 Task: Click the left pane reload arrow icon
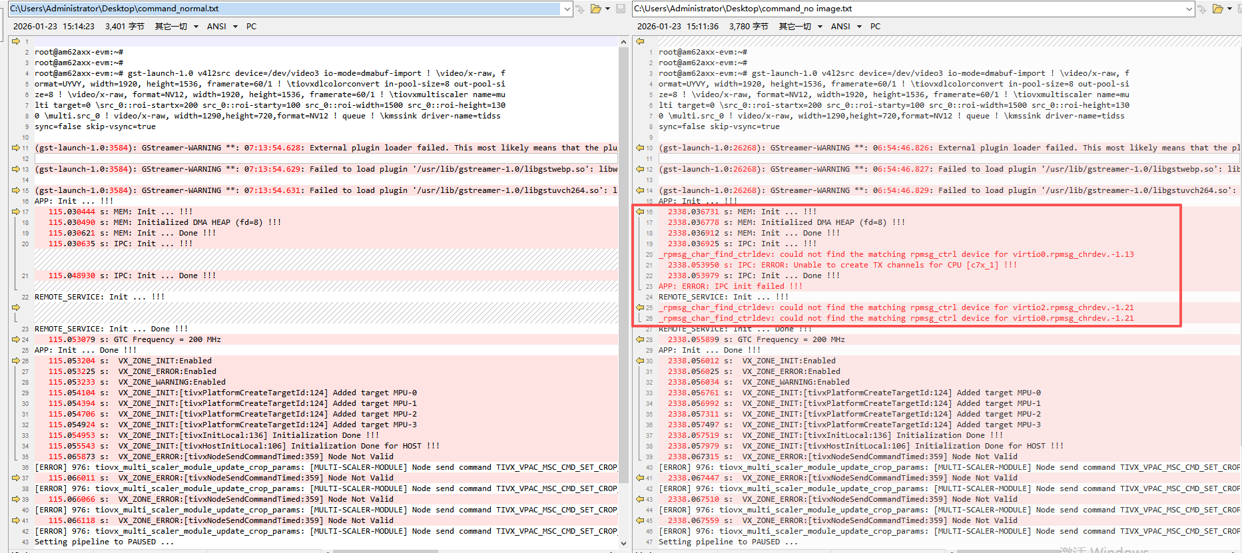coord(580,9)
